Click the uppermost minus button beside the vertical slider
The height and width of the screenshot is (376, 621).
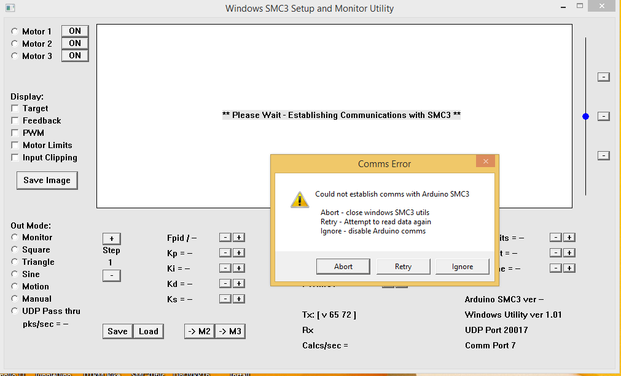pyautogui.click(x=604, y=77)
